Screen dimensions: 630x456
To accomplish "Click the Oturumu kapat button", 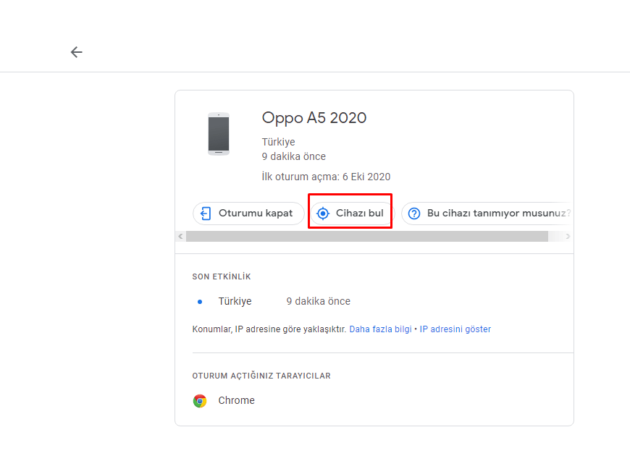I will point(248,214).
